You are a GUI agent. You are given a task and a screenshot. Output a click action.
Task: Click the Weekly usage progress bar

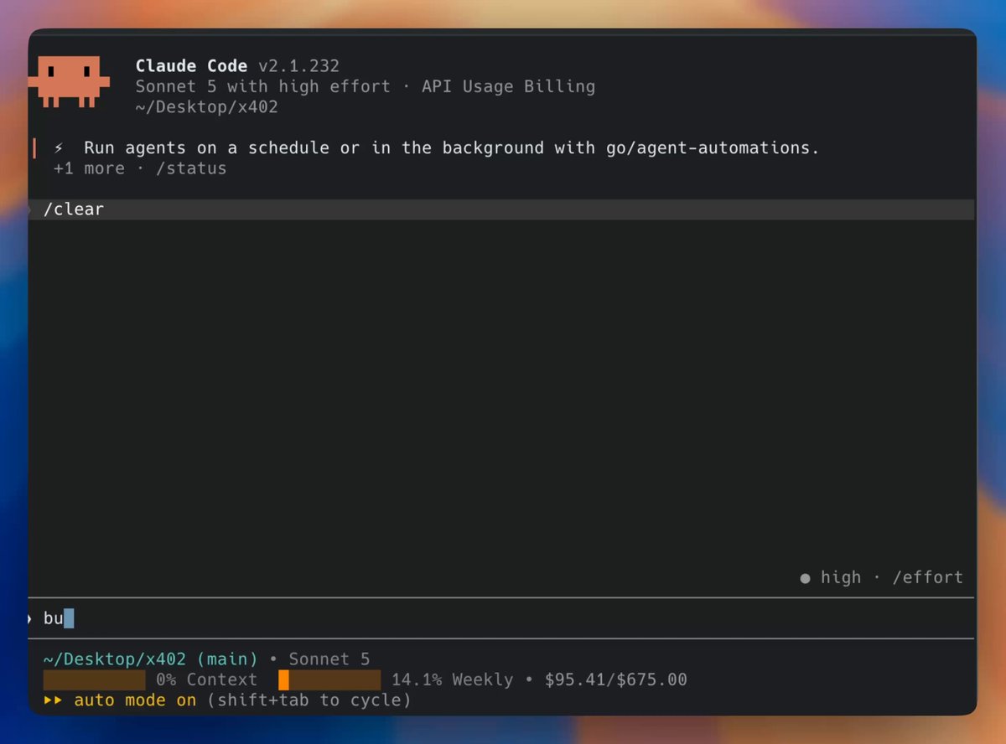point(329,679)
